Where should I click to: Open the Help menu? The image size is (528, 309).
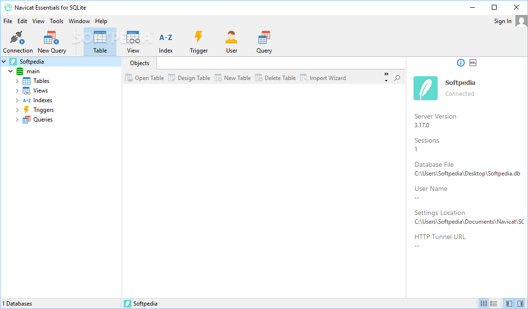(101, 21)
